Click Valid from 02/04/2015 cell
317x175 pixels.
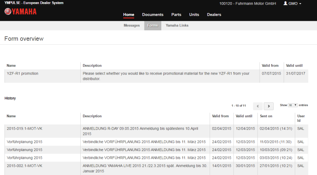tap(222, 129)
